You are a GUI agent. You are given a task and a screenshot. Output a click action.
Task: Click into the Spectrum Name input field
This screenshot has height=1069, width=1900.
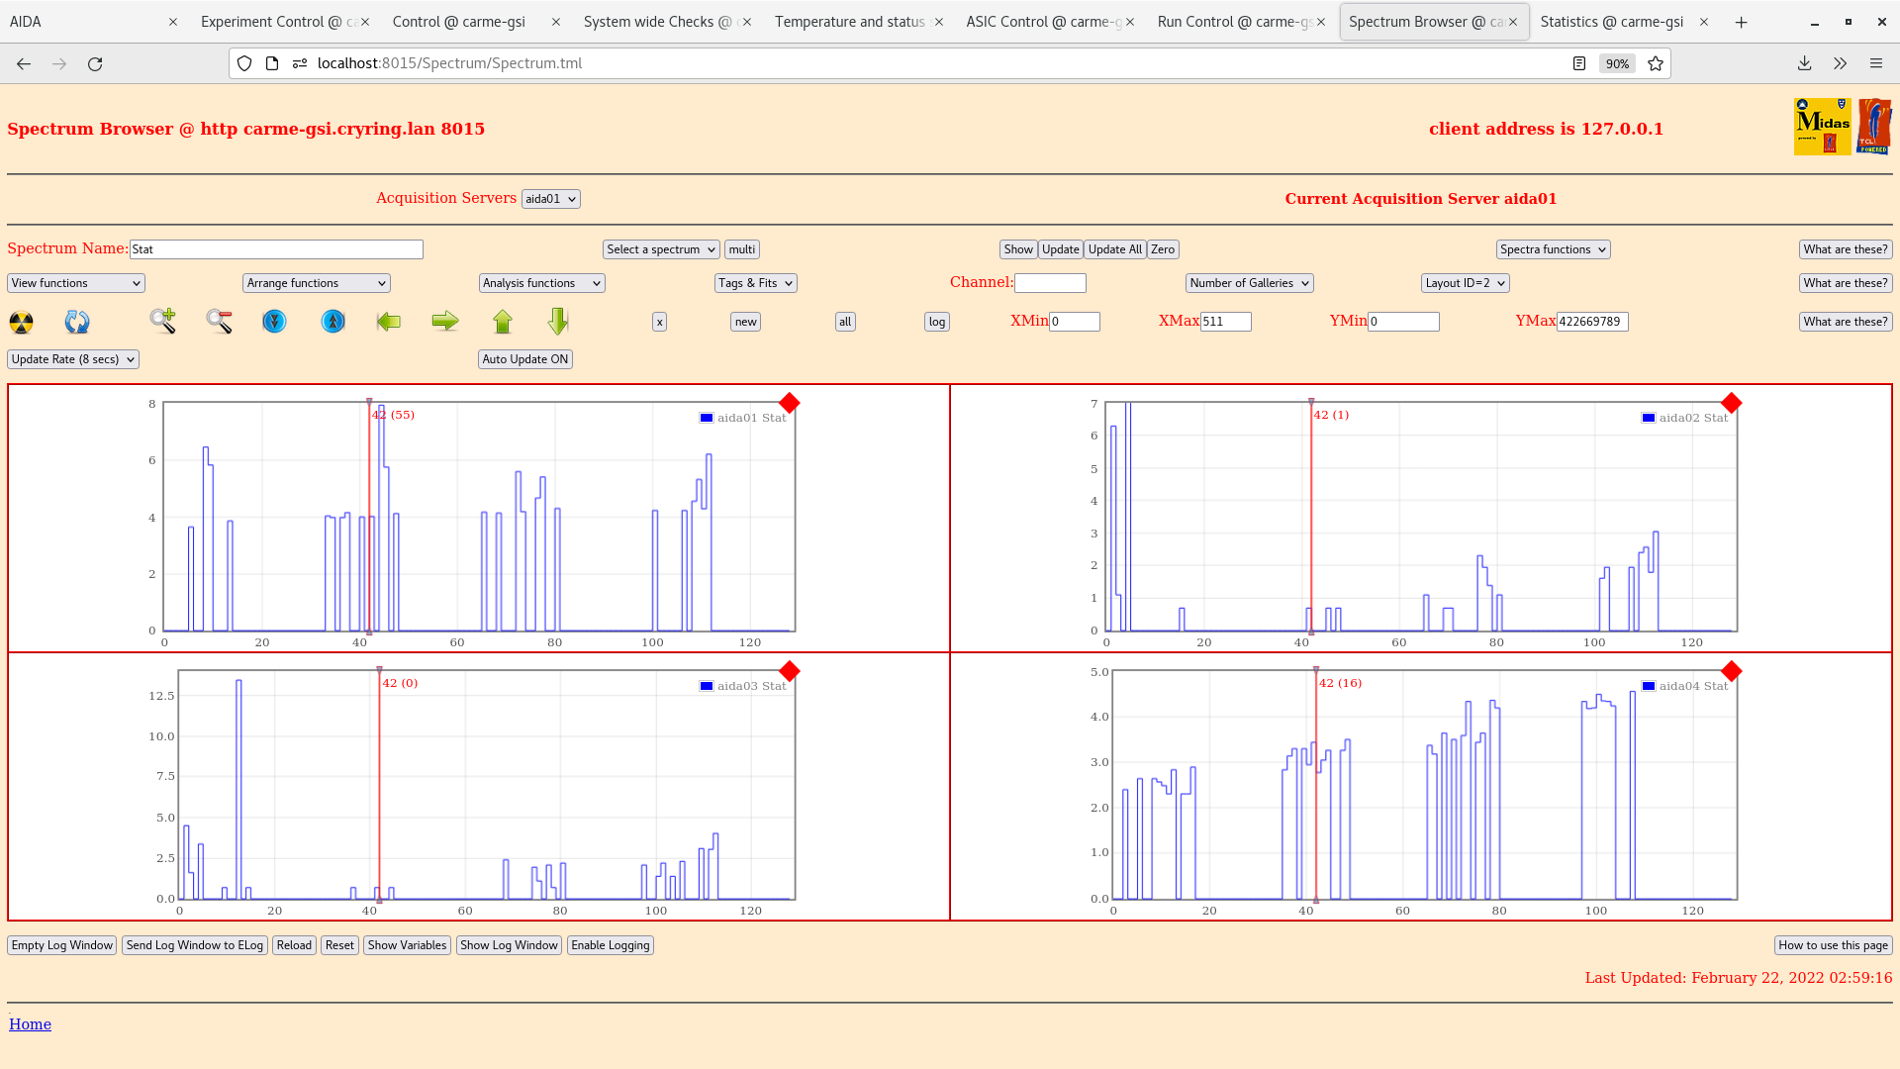click(x=276, y=249)
